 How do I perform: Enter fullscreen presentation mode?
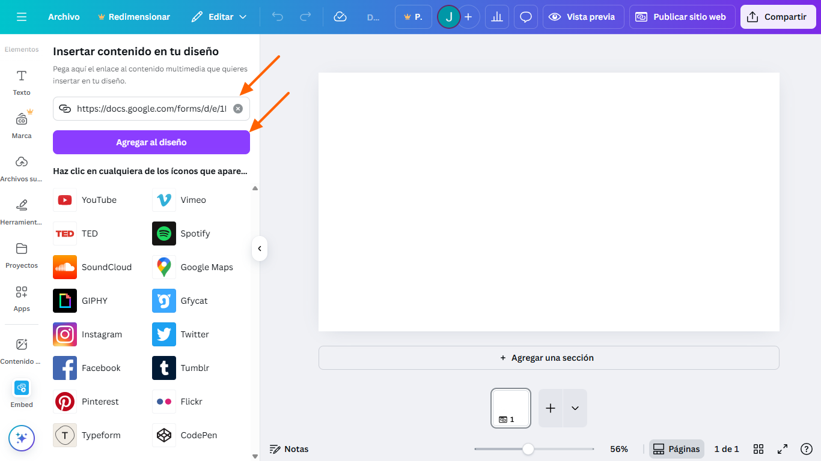tap(783, 449)
